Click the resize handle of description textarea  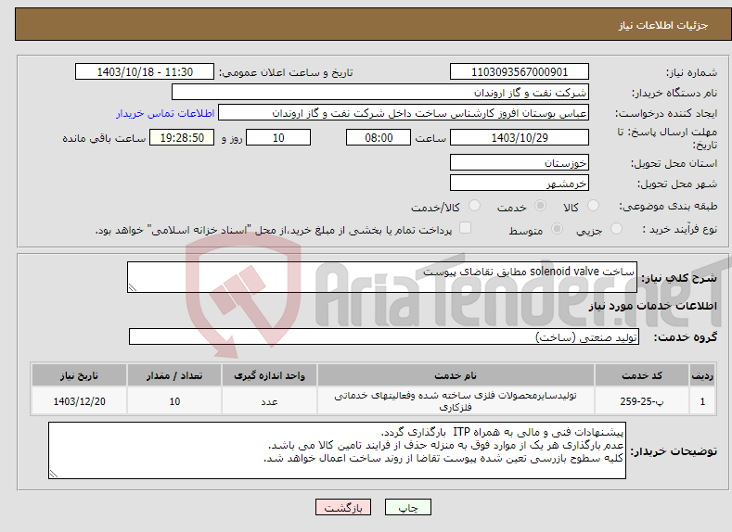(133, 287)
